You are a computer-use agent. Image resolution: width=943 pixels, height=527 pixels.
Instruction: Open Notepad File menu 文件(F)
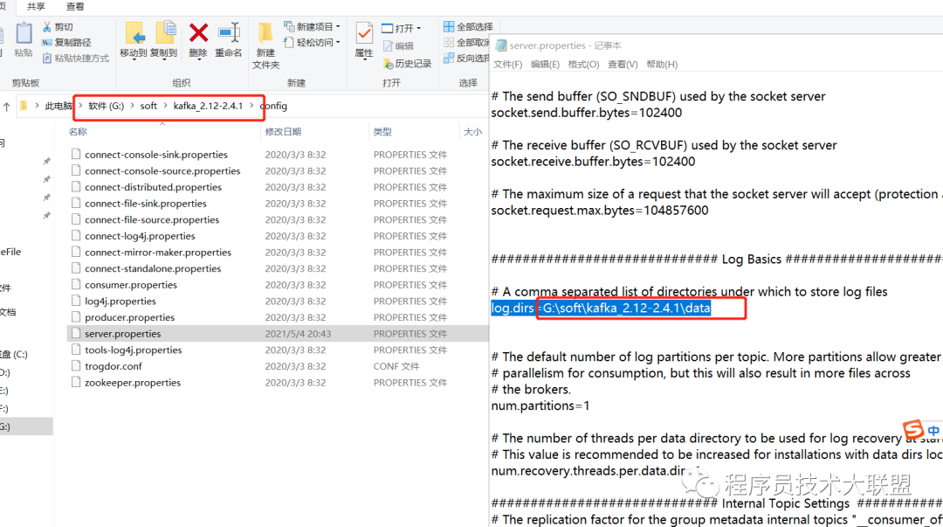pos(507,65)
